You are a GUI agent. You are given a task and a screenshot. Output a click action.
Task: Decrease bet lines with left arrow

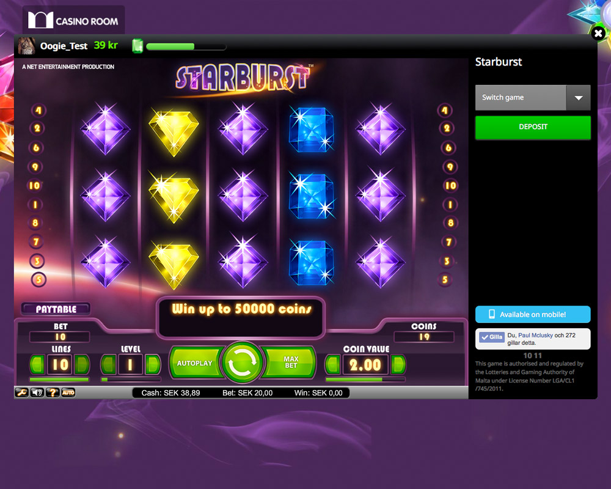(37, 364)
